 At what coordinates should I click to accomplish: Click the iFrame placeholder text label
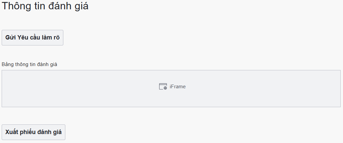click(177, 87)
